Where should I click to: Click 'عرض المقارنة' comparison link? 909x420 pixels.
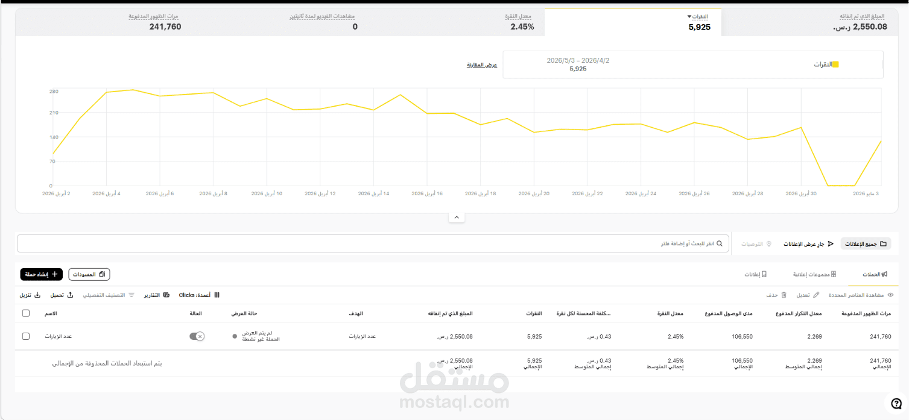482,64
